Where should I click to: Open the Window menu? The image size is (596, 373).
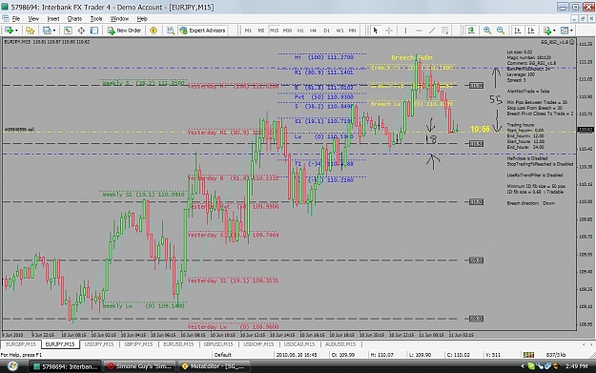119,19
